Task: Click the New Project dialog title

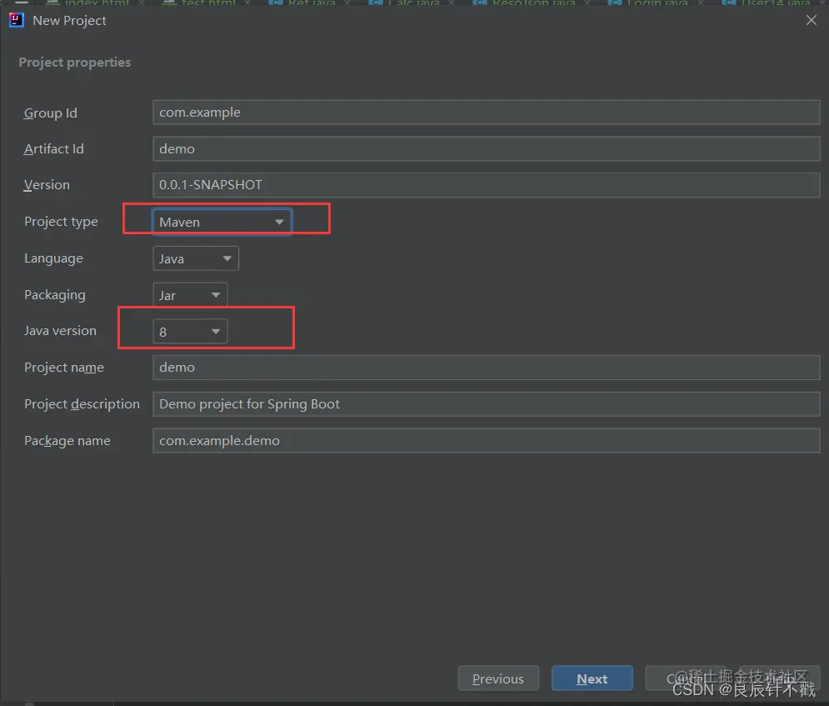Action: click(69, 21)
